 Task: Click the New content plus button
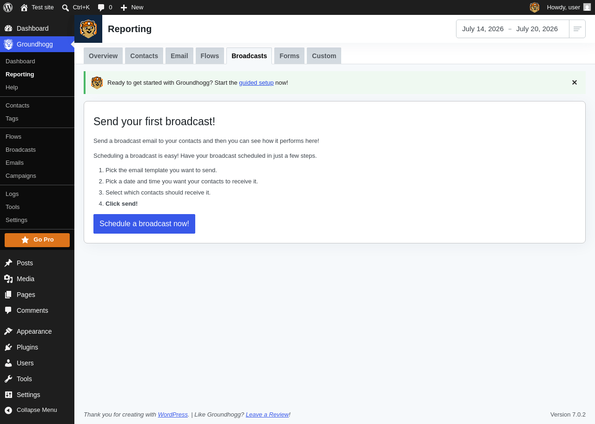[132, 7]
